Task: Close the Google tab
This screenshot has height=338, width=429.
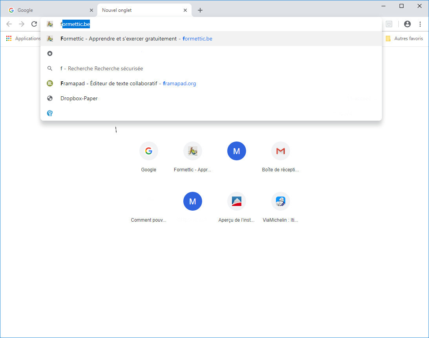Action: click(x=91, y=10)
